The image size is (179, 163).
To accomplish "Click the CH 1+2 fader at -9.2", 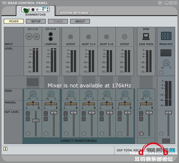I will pyautogui.click(x=36, y=120).
